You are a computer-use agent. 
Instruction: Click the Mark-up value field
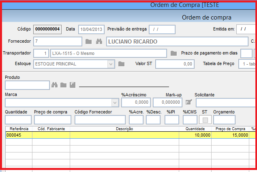[x=167, y=102]
